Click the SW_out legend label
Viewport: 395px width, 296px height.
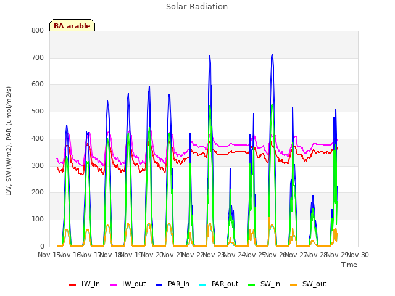click(x=314, y=284)
